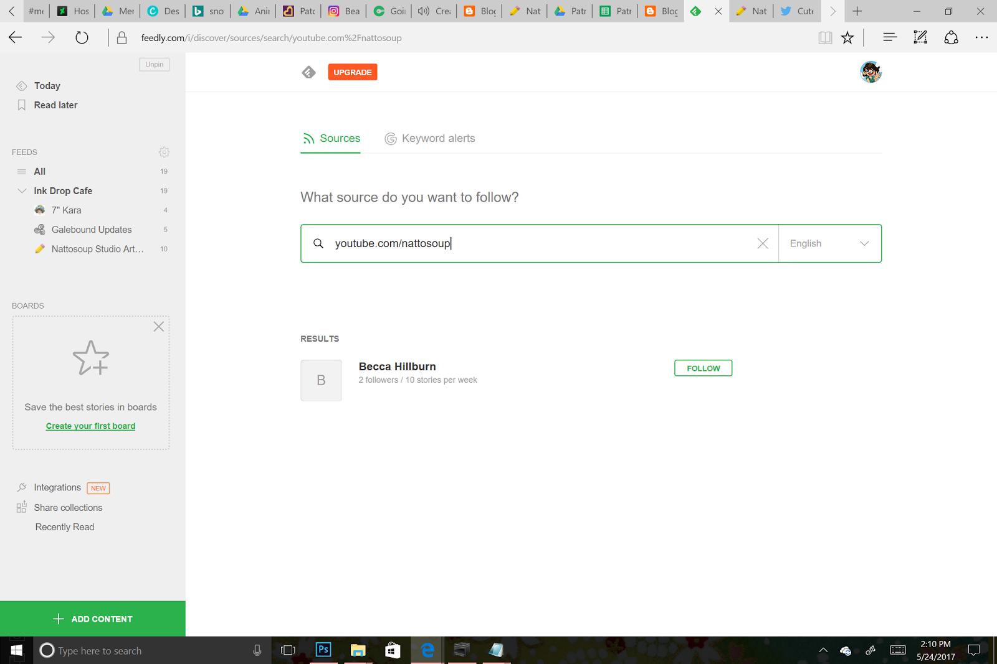Open Share collections in the sidebar
The height and width of the screenshot is (664, 997).
pyautogui.click(x=68, y=508)
